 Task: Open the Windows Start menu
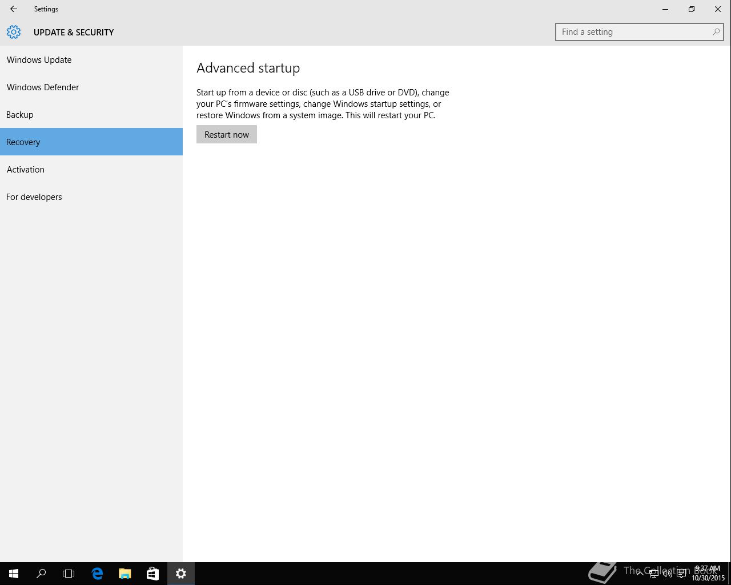point(14,574)
